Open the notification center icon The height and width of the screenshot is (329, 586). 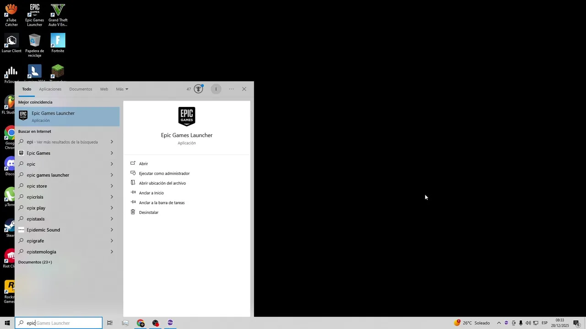point(577,323)
